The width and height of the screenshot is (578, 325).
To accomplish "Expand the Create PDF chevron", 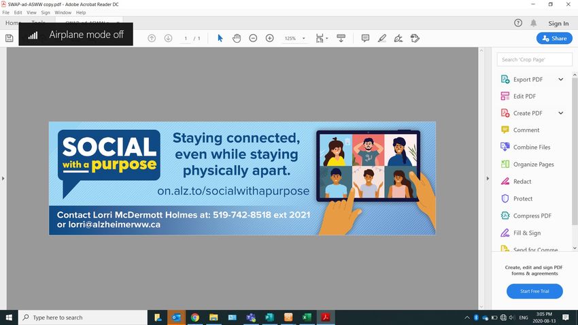I will pos(561,113).
